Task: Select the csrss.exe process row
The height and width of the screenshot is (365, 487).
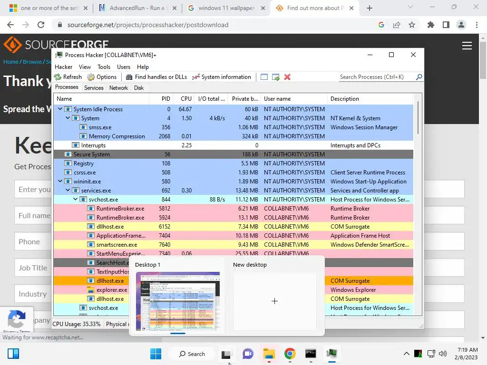Action: 233,172
